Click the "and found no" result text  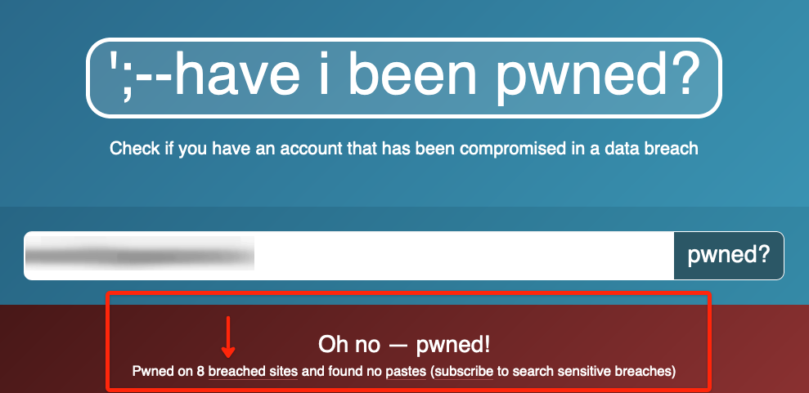(x=342, y=372)
